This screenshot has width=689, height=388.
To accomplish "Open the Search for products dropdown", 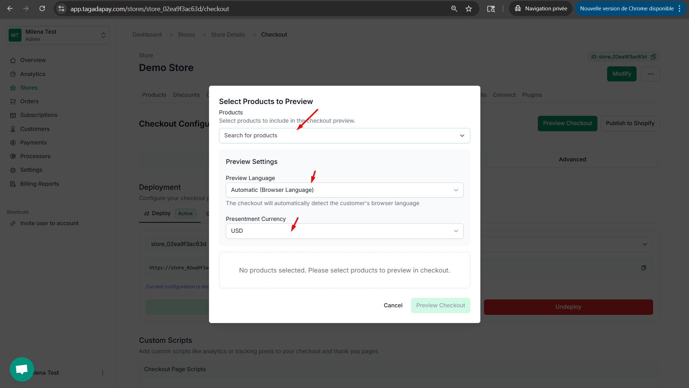I will coord(344,136).
